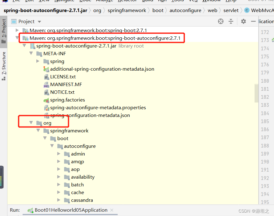Click autoconfigure in the breadcrumb path
Viewport: 274px width, 216px height.
tap(185, 10)
